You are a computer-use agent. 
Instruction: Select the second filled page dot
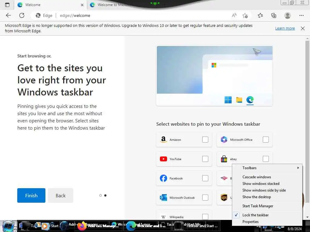105,195
